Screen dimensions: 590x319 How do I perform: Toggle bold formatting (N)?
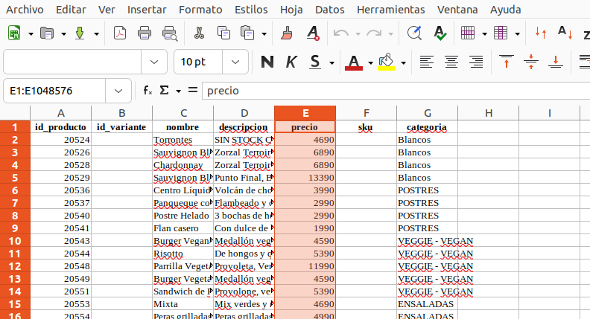pos(267,62)
